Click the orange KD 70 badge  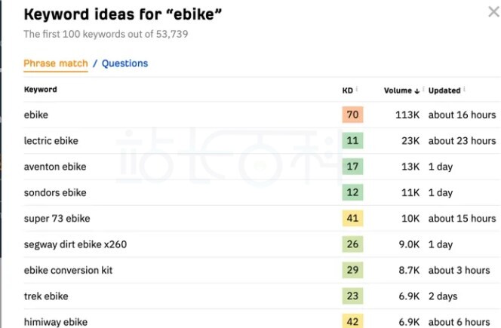(352, 115)
